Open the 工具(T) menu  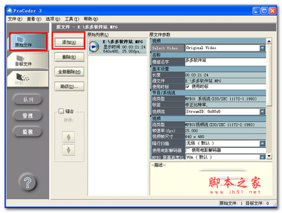point(72,19)
